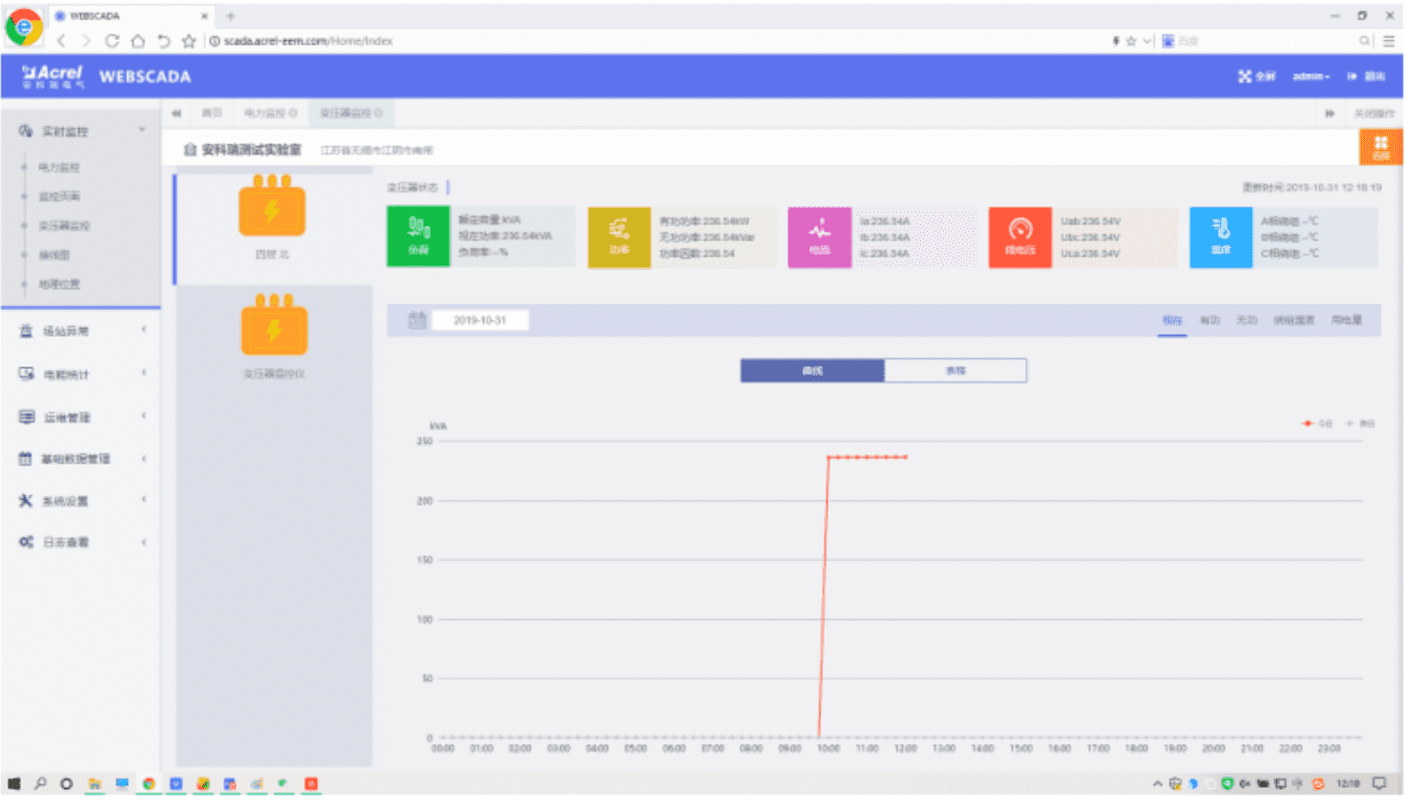Screen dimensions: 1406x808
Task: Open 变压器监控 in the sidebar submenu
Action: 64,226
